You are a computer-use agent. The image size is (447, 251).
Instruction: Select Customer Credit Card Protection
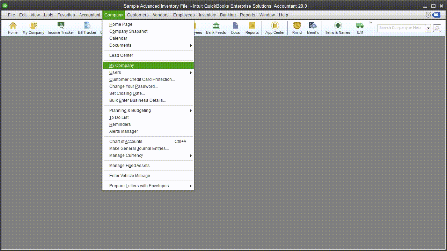[148, 79]
